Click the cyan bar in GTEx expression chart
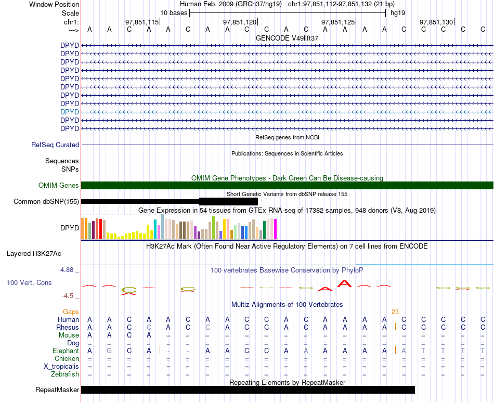Image resolution: width=494 pixels, height=402 pixels. [155, 229]
